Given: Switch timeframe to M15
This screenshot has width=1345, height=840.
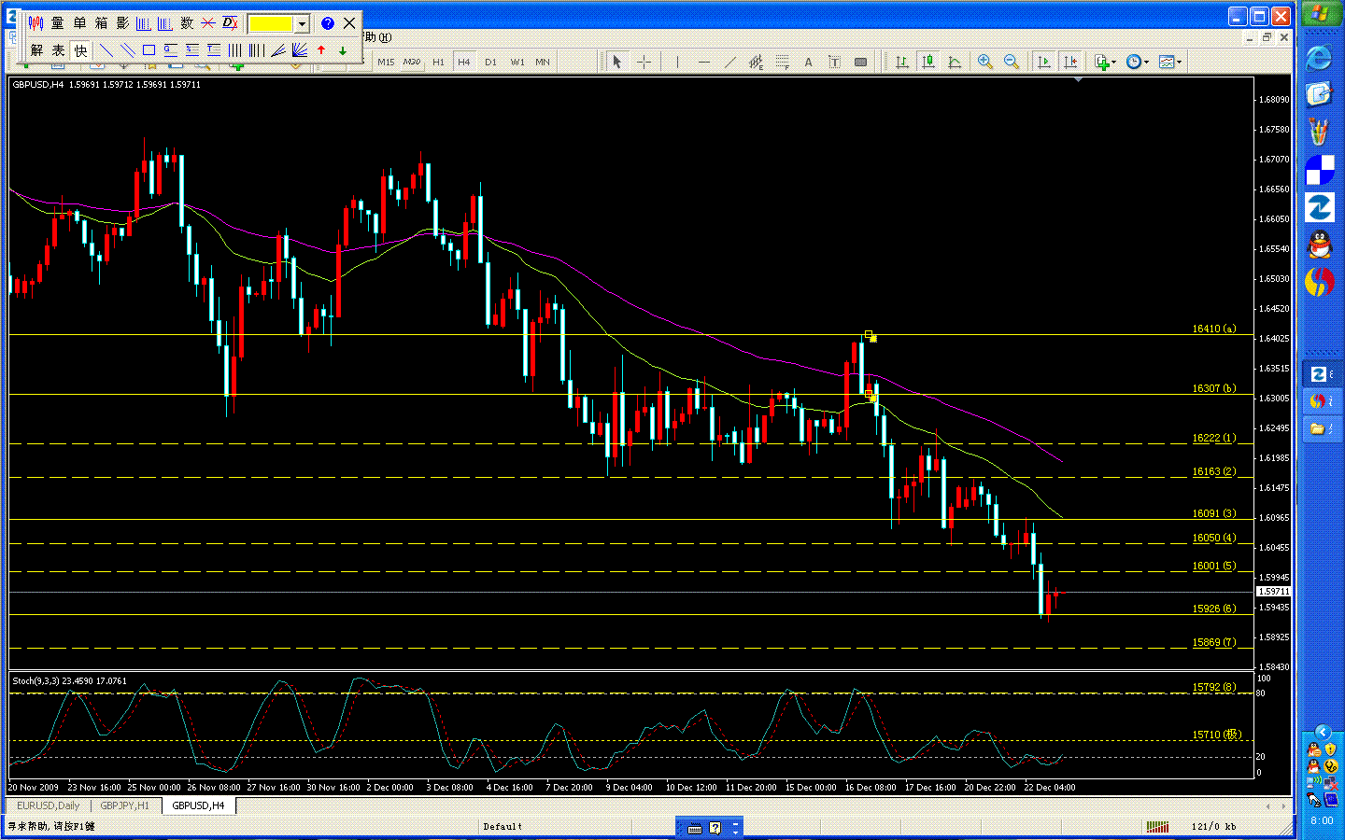Looking at the screenshot, I should 386,62.
